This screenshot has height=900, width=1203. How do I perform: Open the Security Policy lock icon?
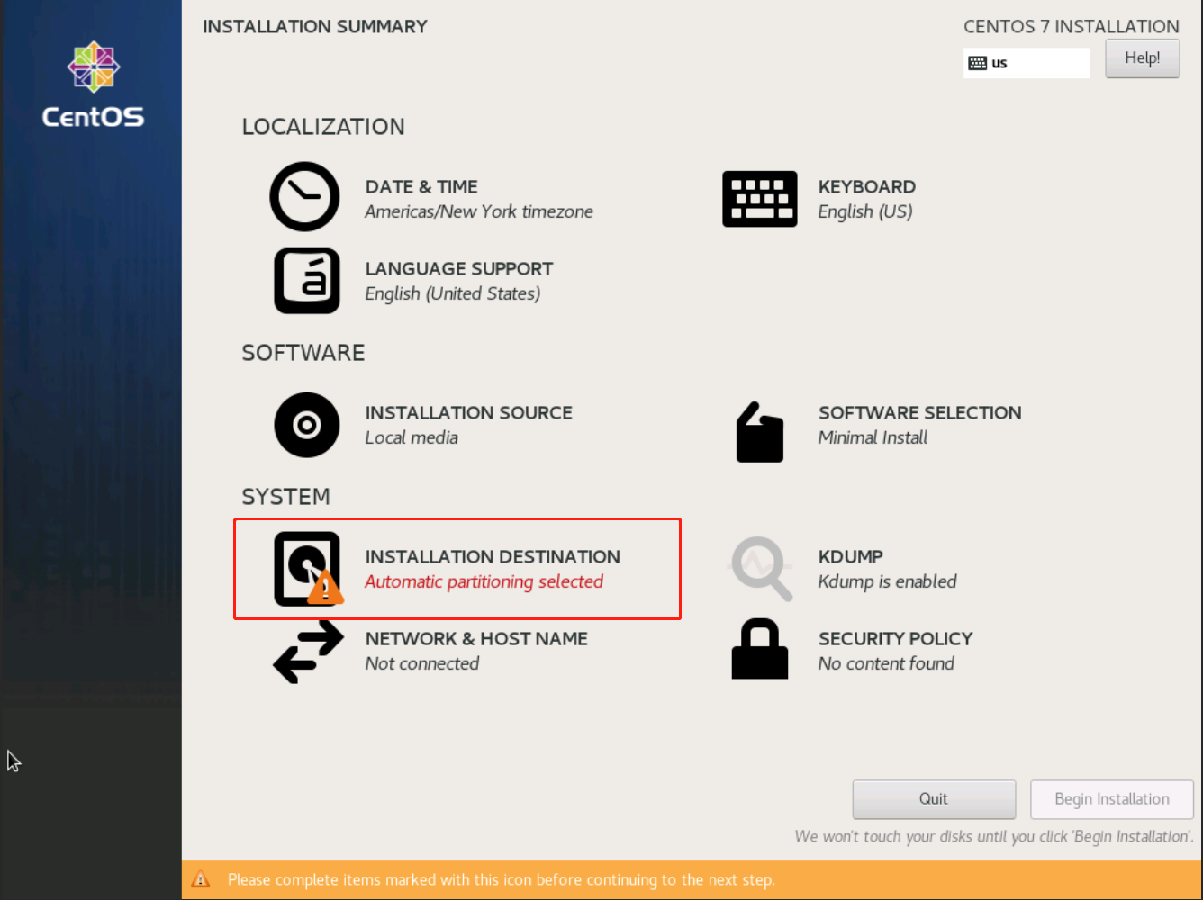pos(759,649)
